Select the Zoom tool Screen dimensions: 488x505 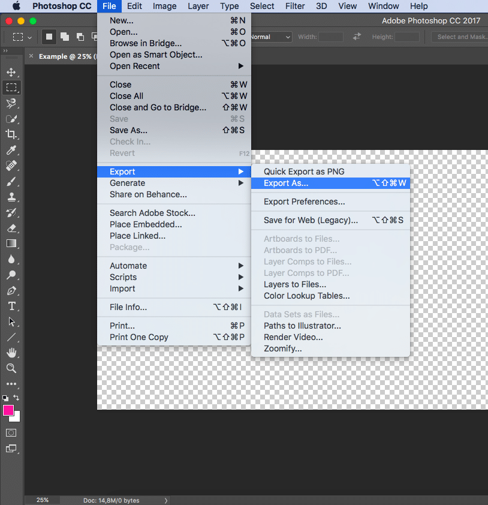pyautogui.click(x=12, y=368)
